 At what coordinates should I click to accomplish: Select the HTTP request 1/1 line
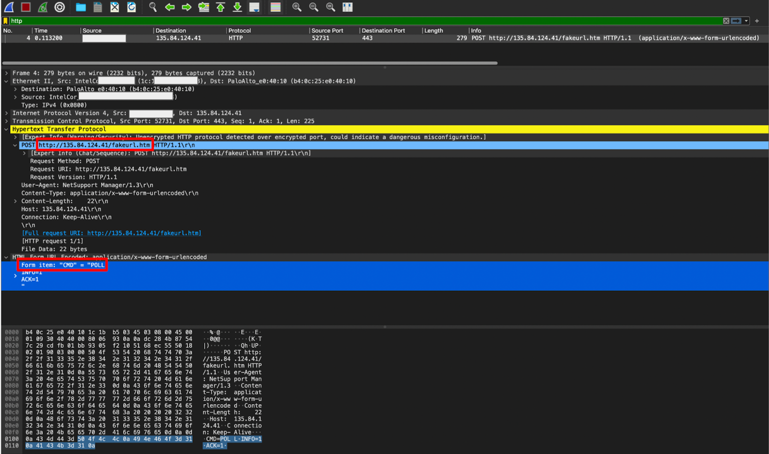point(52,241)
